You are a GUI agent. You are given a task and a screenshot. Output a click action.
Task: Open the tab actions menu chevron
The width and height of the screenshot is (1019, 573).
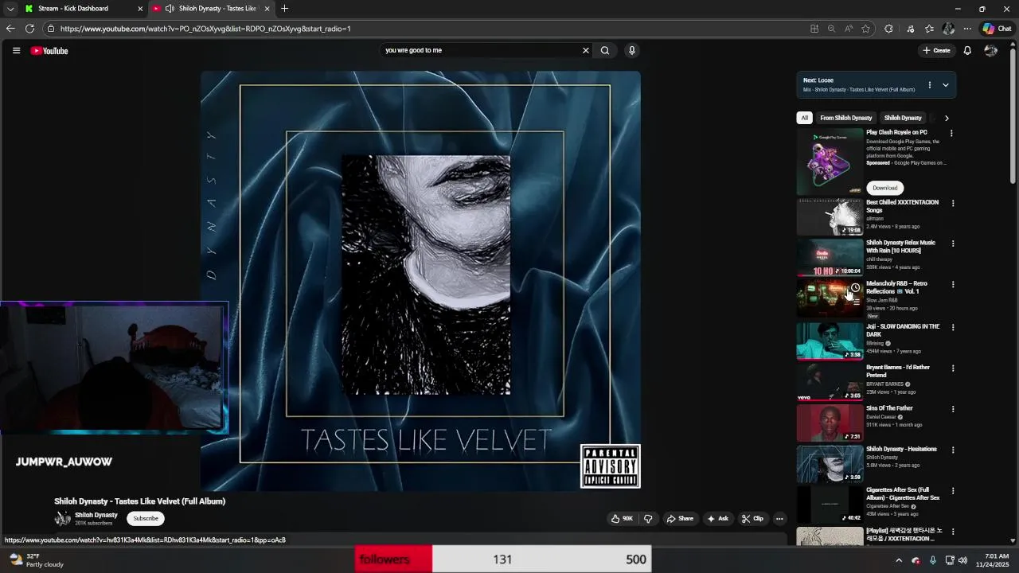tap(10, 9)
